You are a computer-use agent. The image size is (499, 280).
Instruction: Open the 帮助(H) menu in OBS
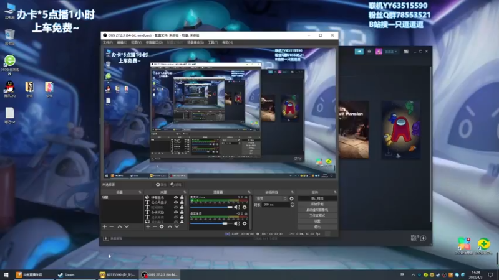point(227,42)
